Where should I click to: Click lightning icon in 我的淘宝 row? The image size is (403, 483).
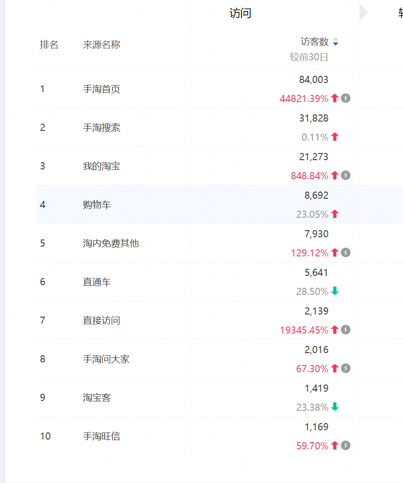pos(346,176)
